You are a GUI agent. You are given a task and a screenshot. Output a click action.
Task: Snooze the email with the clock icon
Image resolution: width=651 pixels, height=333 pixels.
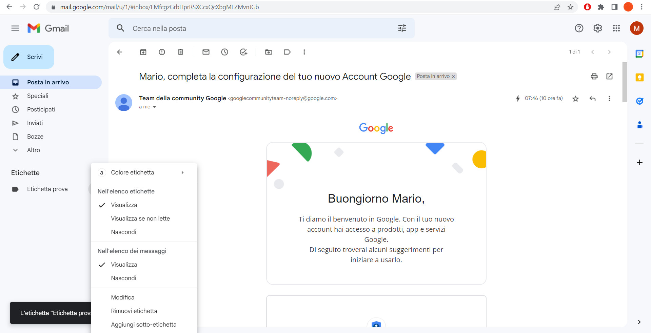[224, 52]
